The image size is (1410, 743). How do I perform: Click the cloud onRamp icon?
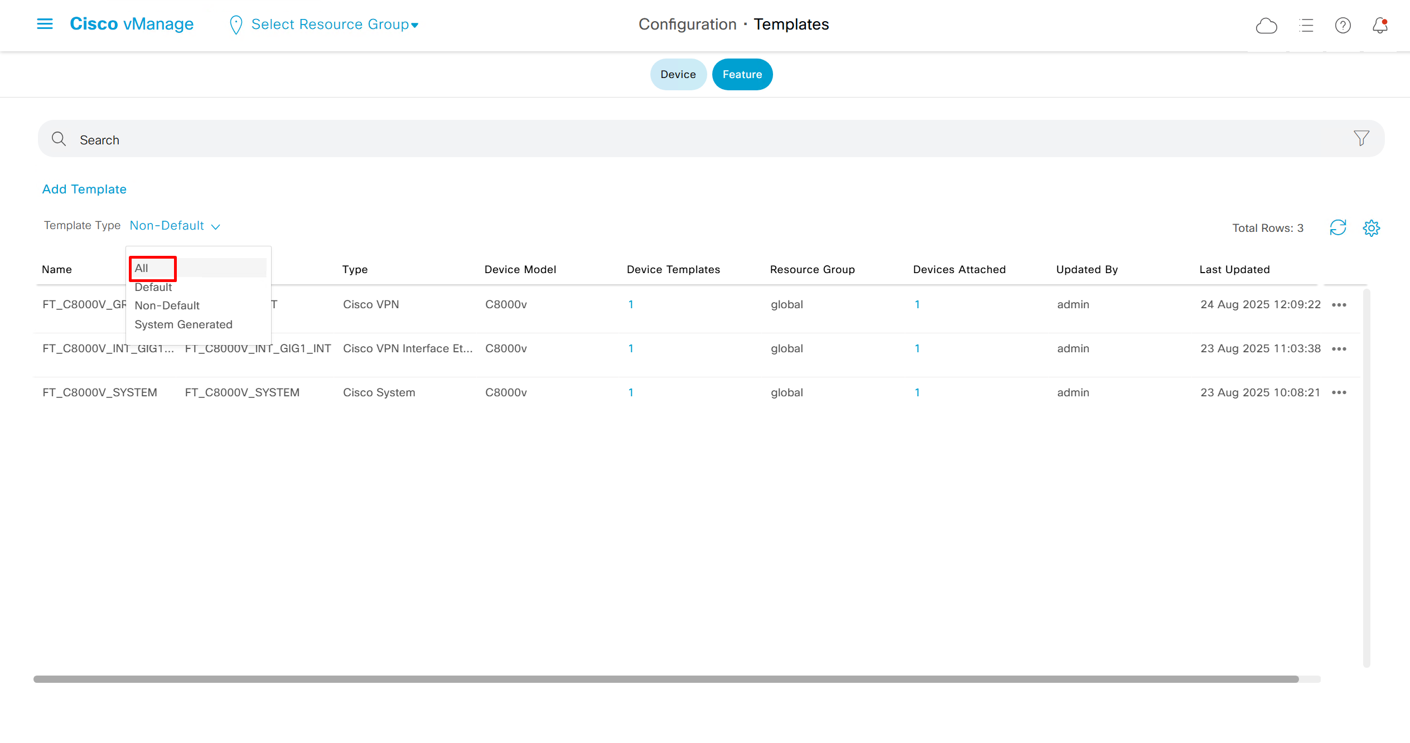[x=1266, y=26]
